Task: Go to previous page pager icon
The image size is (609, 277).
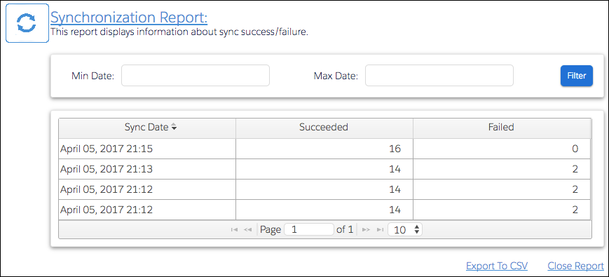Action: (247, 229)
